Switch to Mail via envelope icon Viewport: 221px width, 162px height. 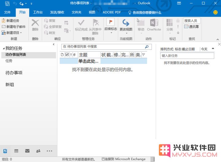point(27,151)
